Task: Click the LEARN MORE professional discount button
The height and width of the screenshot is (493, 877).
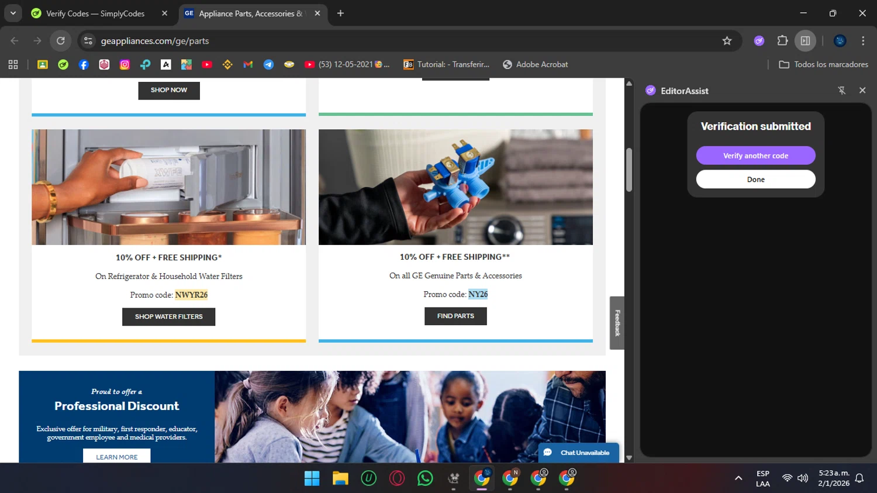Action: point(116,457)
